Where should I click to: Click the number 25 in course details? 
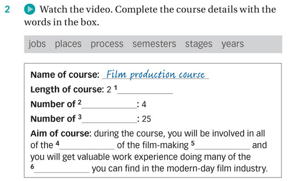pyautogui.click(x=146, y=119)
